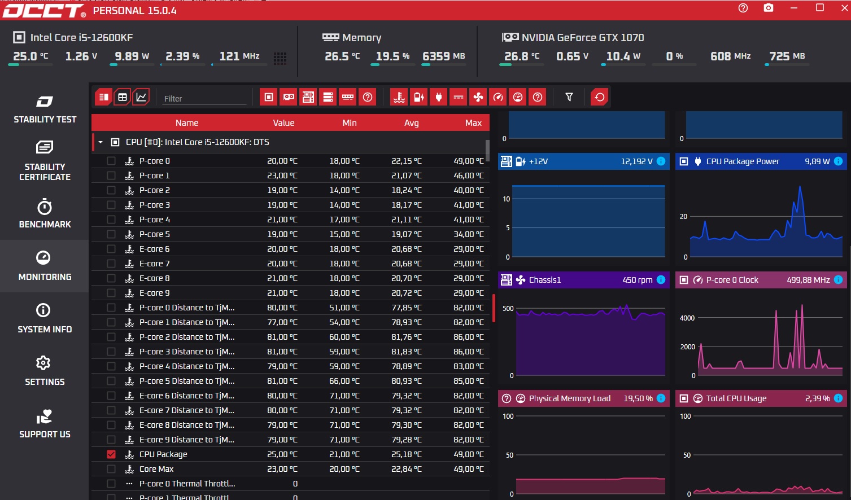Check the Core Max checkbox
Viewport: 851px width, 500px height.
[x=111, y=469]
